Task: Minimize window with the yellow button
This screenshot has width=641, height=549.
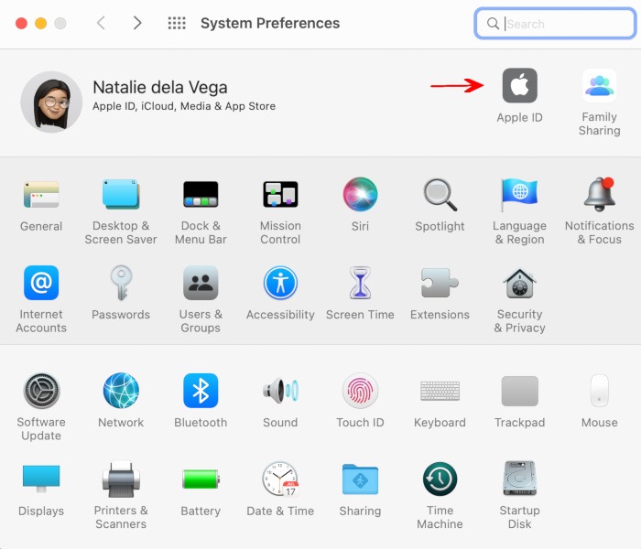Action: (x=41, y=23)
